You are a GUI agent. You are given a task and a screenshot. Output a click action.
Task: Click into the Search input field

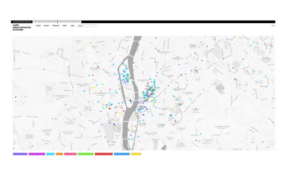[x=87, y=25]
